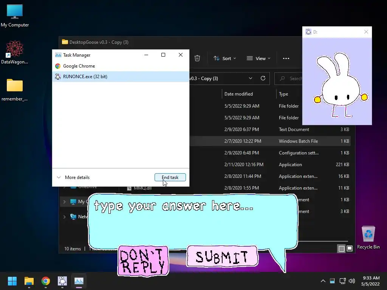Viewport: 387px width, 290px height.
Task: Open the remember_ folder on desktop
Action: (x=15, y=90)
